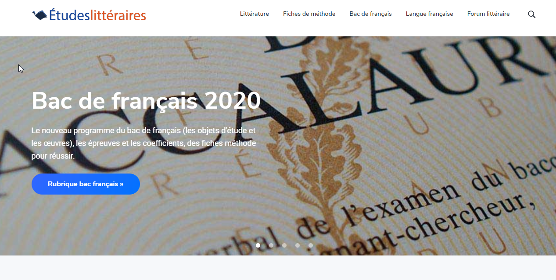Click the light gray section below banner

click(278, 268)
